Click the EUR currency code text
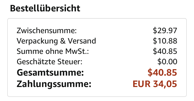The image size is (194, 101). coord(141,84)
